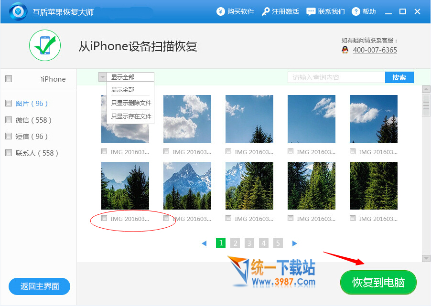Go to previous page with left arrow
This screenshot has height=306, width=431.
(204, 243)
